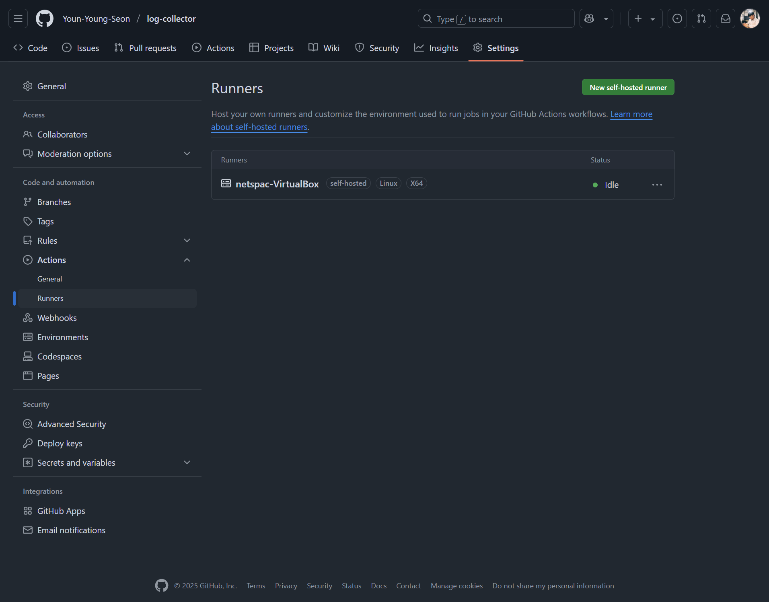Click Manage cookies in footer

click(x=457, y=586)
